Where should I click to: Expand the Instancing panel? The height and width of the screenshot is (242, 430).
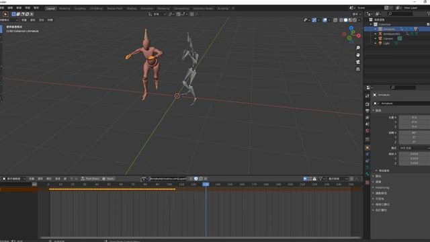point(382,188)
